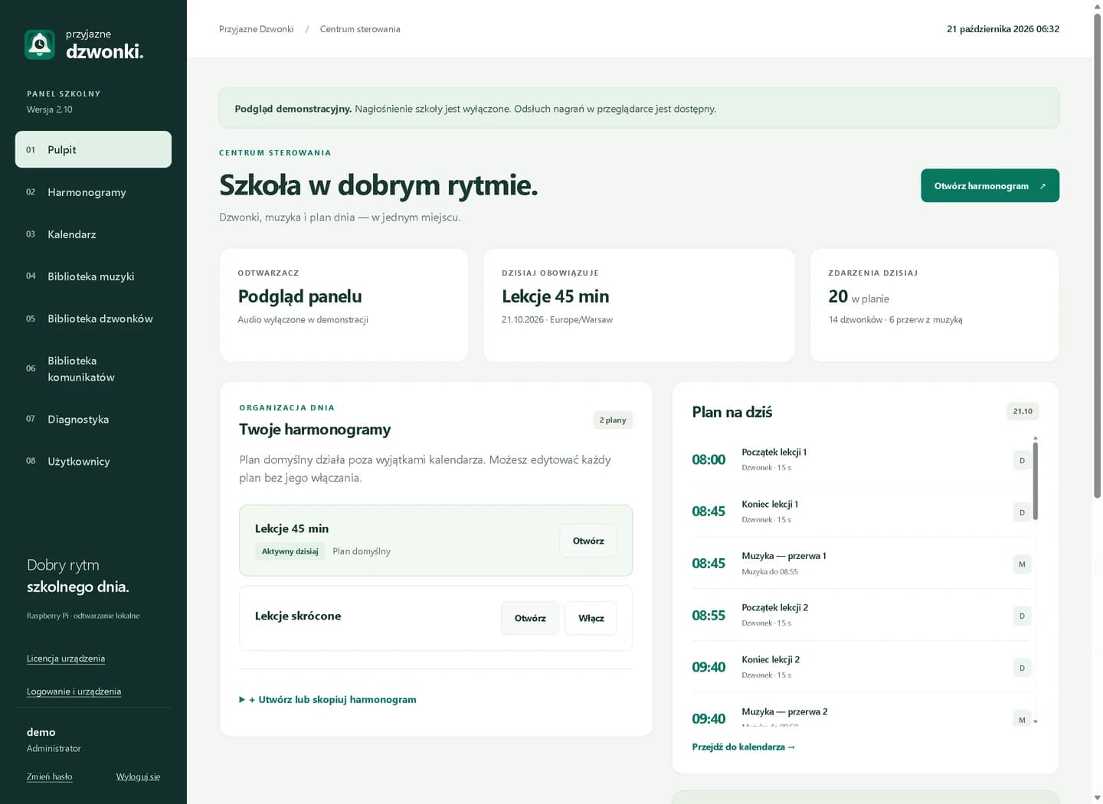The height and width of the screenshot is (804, 1103).
Task: Click the Aktywny dzisiaj tag
Action: [290, 551]
